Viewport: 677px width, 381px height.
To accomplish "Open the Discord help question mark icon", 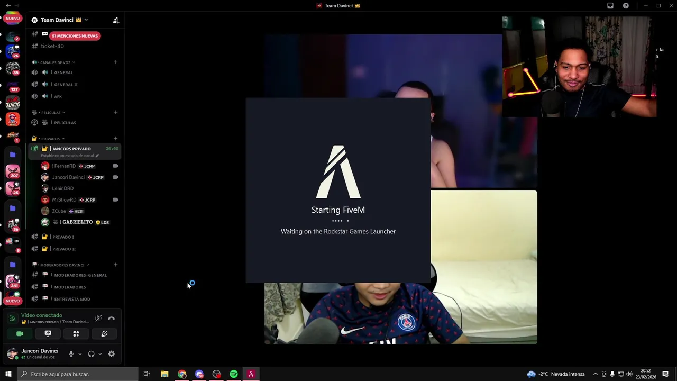I will (x=626, y=6).
